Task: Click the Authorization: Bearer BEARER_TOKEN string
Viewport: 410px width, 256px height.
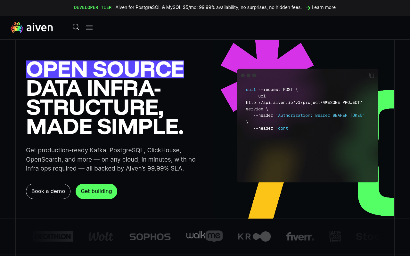Action: (x=320, y=115)
